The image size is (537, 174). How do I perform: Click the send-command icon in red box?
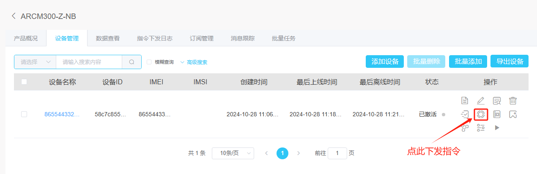pyautogui.click(x=481, y=114)
